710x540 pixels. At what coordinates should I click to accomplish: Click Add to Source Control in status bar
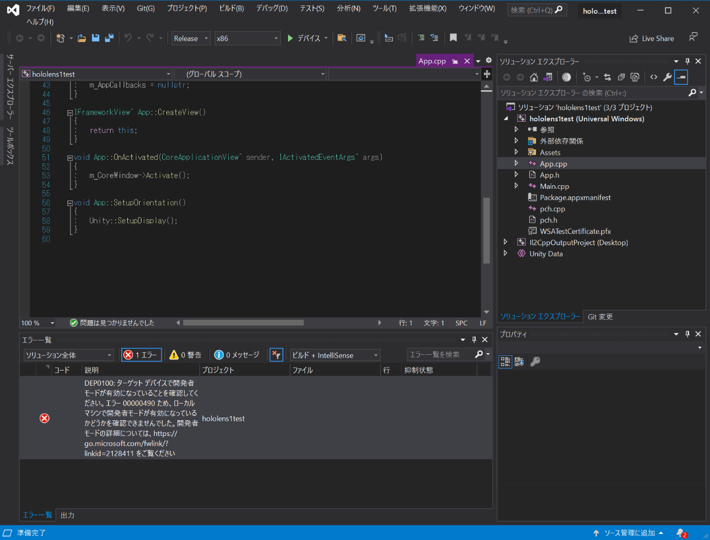pyautogui.click(x=628, y=533)
